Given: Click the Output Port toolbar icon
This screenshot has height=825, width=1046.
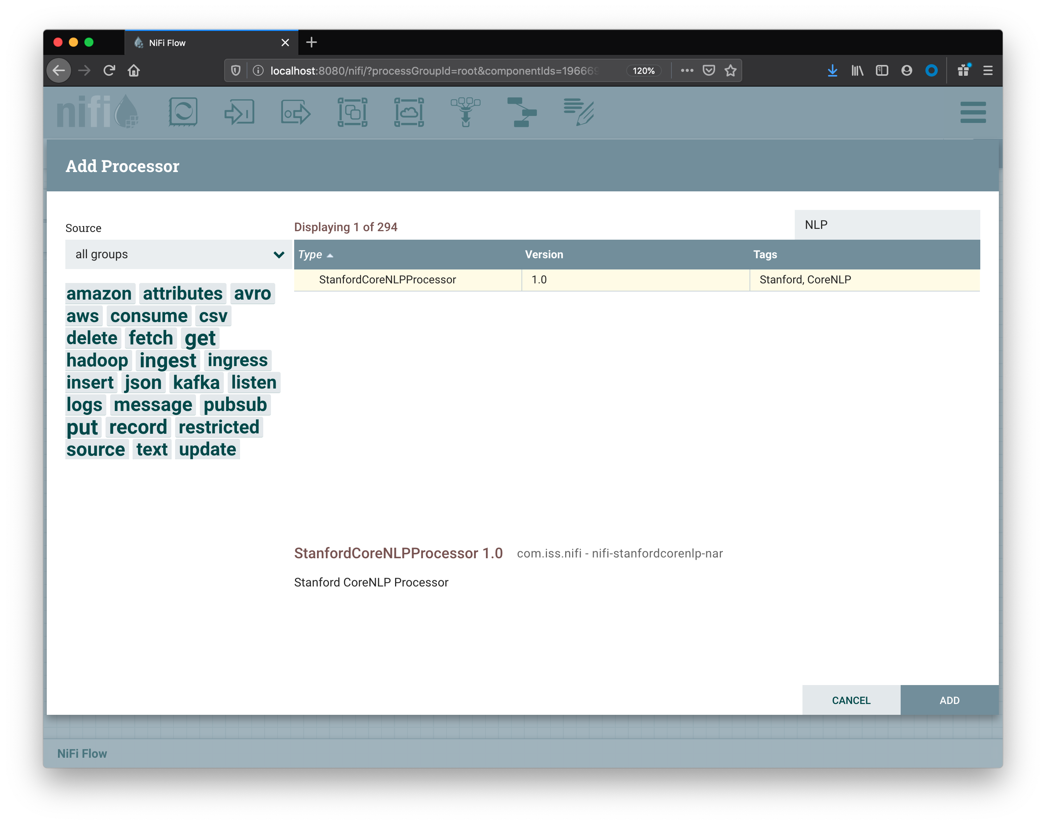Looking at the screenshot, I should coord(296,112).
